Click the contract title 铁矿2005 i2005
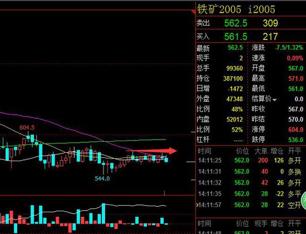The image size is (306, 234). point(236,9)
